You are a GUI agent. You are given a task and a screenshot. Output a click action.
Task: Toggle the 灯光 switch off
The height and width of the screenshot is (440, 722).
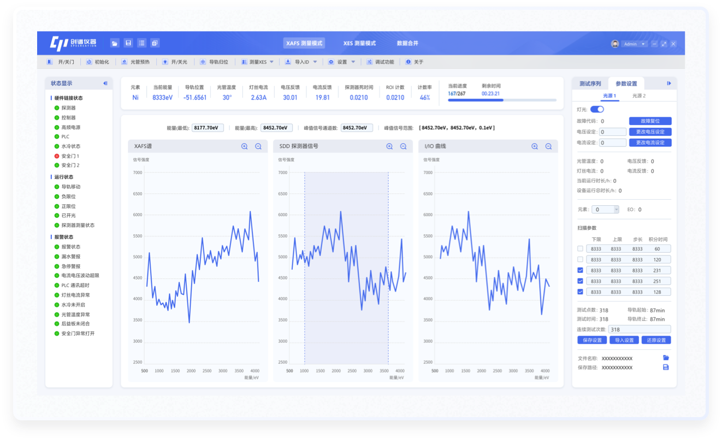597,109
